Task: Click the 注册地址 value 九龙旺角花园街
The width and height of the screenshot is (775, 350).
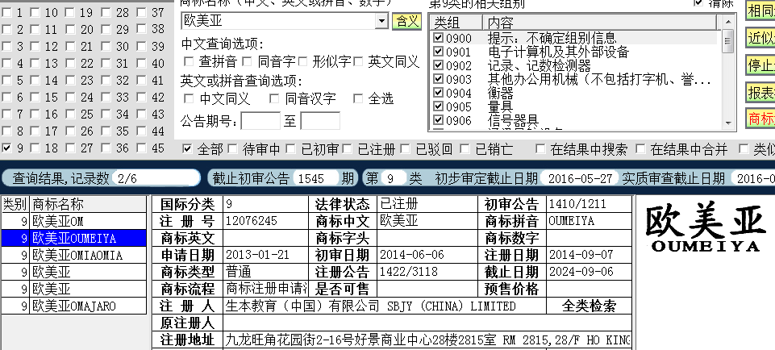Action: (427, 340)
